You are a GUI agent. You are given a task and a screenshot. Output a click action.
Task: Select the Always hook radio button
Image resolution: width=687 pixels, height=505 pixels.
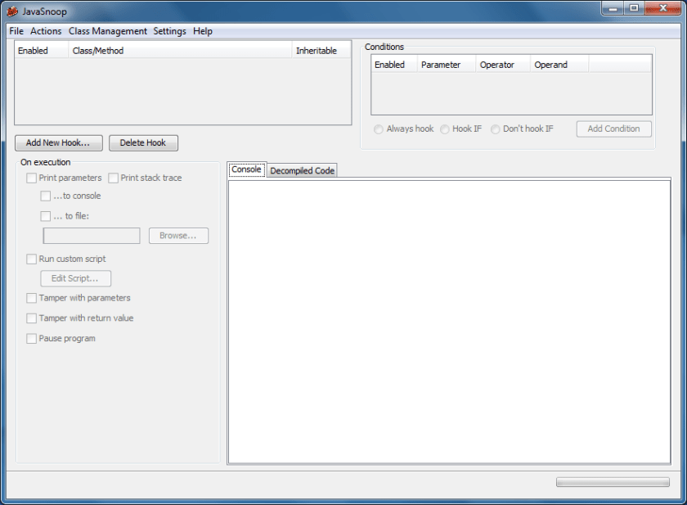(378, 129)
